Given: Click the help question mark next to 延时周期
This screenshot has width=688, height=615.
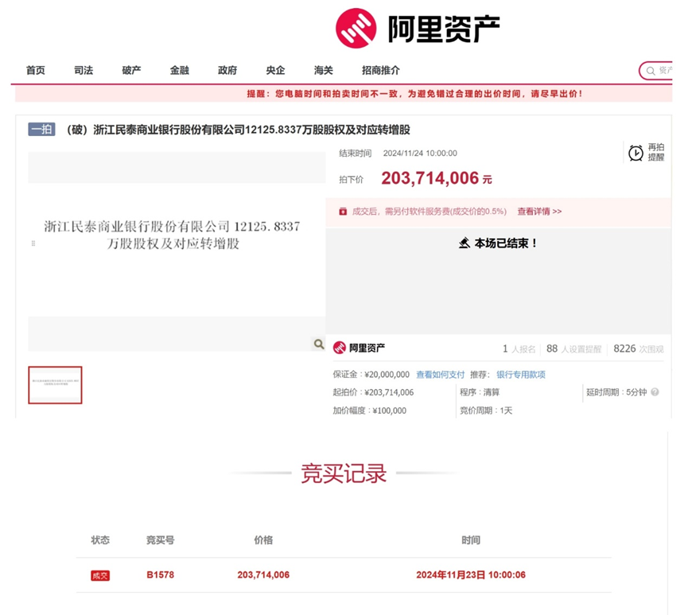Looking at the screenshot, I should (655, 392).
